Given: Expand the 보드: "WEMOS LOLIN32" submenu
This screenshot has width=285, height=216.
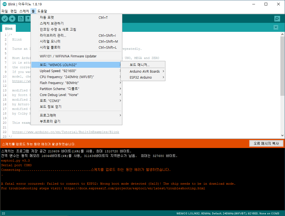Looking at the screenshot, I should pos(77,65).
